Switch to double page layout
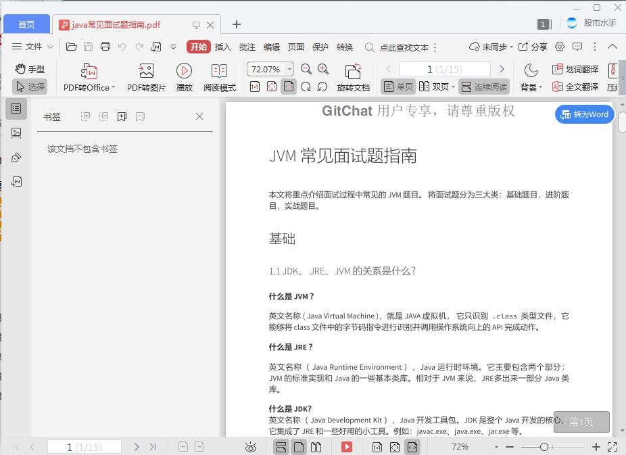The image size is (626, 455). pyautogui.click(x=434, y=87)
